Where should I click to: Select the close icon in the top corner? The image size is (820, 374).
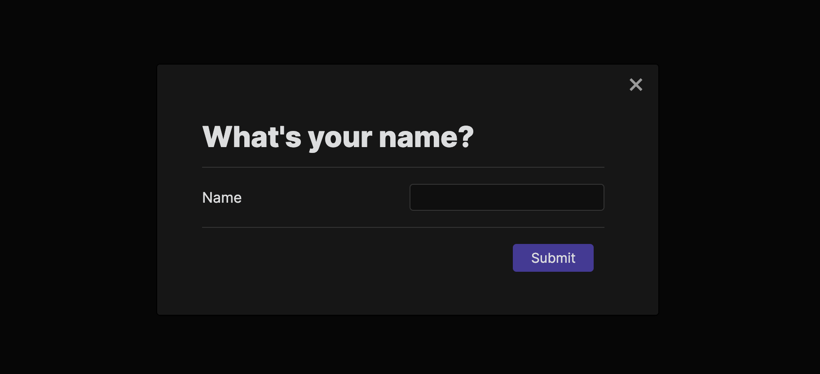click(x=635, y=85)
